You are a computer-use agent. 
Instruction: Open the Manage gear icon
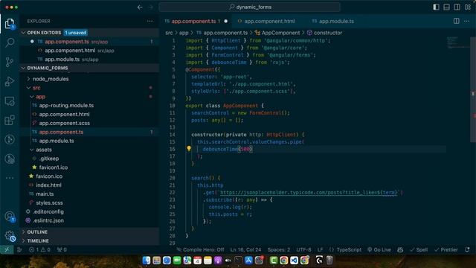click(10, 236)
